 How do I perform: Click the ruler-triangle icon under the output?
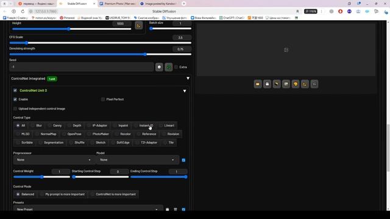pos(305,84)
